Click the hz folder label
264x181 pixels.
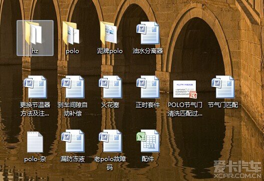(x=35, y=51)
